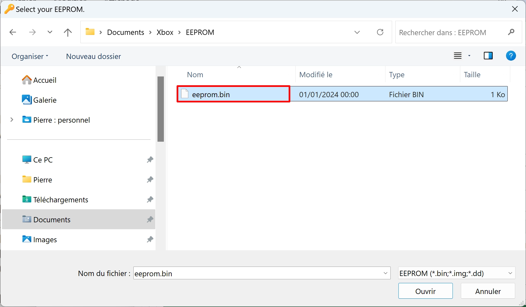Navigate to Xbox in the breadcrumb
Screen dimensions: 526x307
click(x=165, y=32)
